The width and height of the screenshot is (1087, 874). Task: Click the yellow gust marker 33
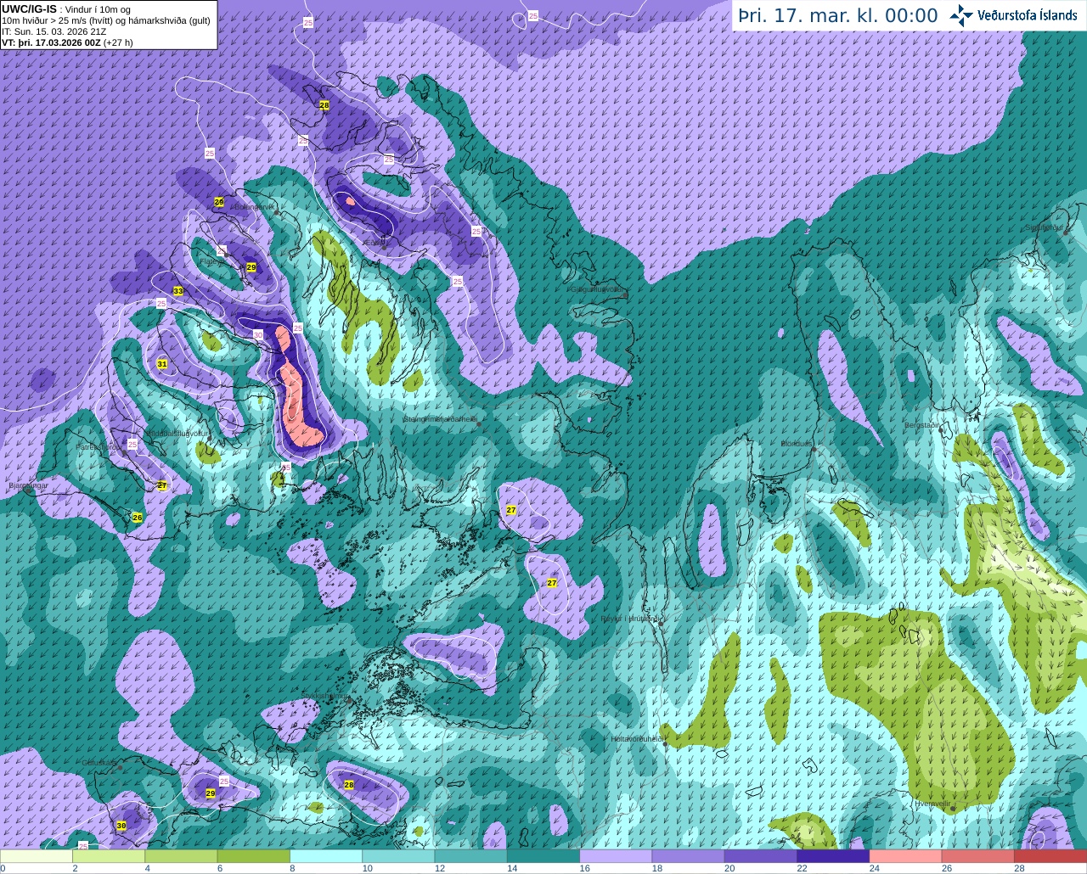click(x=177, y=291)
